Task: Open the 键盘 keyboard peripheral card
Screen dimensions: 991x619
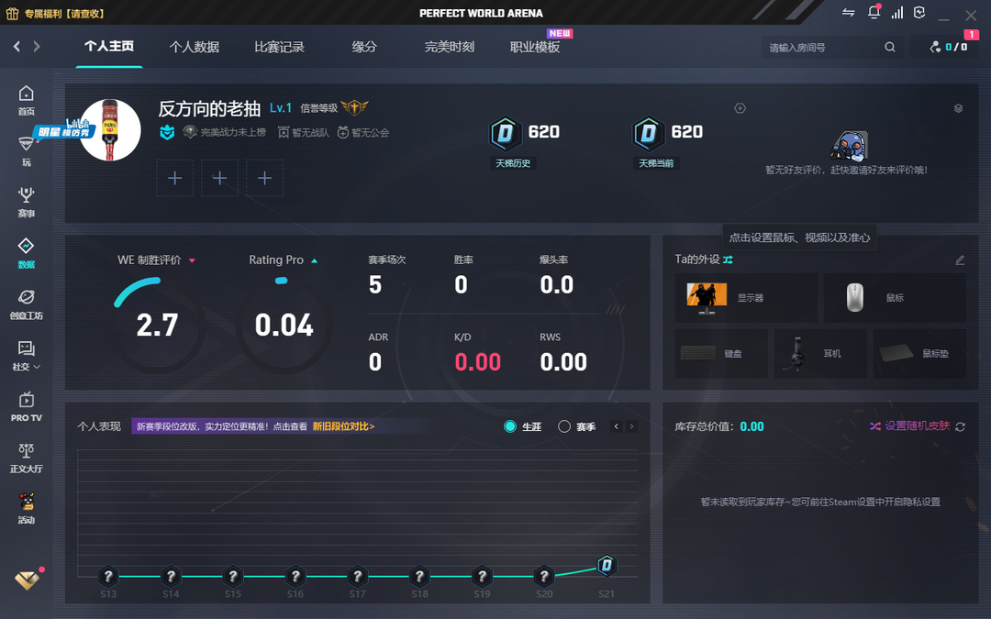Action: coord(721,354)
